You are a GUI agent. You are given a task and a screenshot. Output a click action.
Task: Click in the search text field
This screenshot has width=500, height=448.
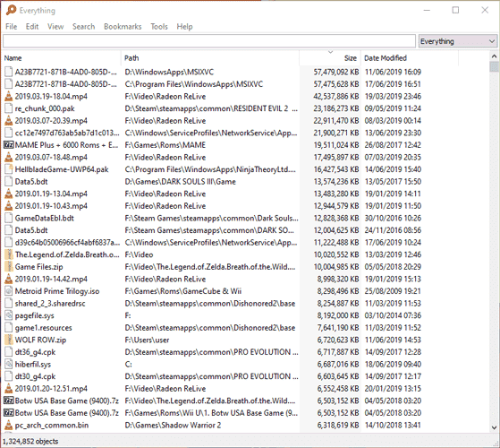click(x=209, y=41)
